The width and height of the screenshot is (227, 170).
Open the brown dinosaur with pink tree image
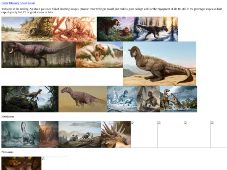click(115, 29)
